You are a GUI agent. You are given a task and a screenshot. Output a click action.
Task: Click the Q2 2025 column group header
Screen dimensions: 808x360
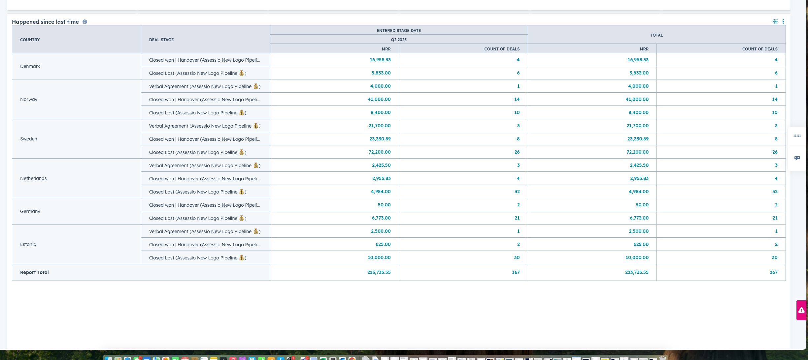[x=398, y=40]
